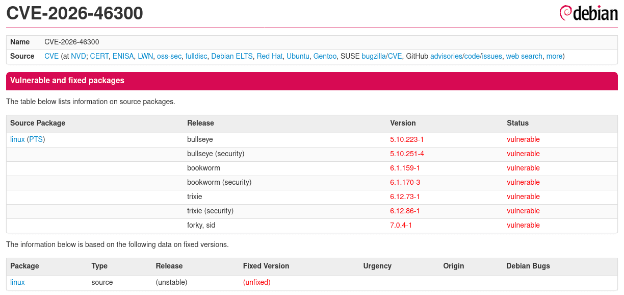
Task: Select version 5.10.223-1
Action: click(x=407, y=139)
